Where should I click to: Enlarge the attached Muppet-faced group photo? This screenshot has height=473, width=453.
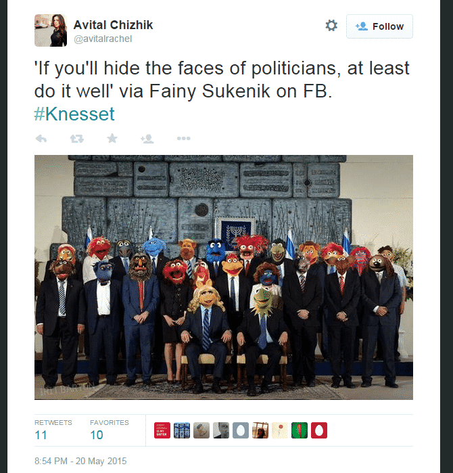224,277
